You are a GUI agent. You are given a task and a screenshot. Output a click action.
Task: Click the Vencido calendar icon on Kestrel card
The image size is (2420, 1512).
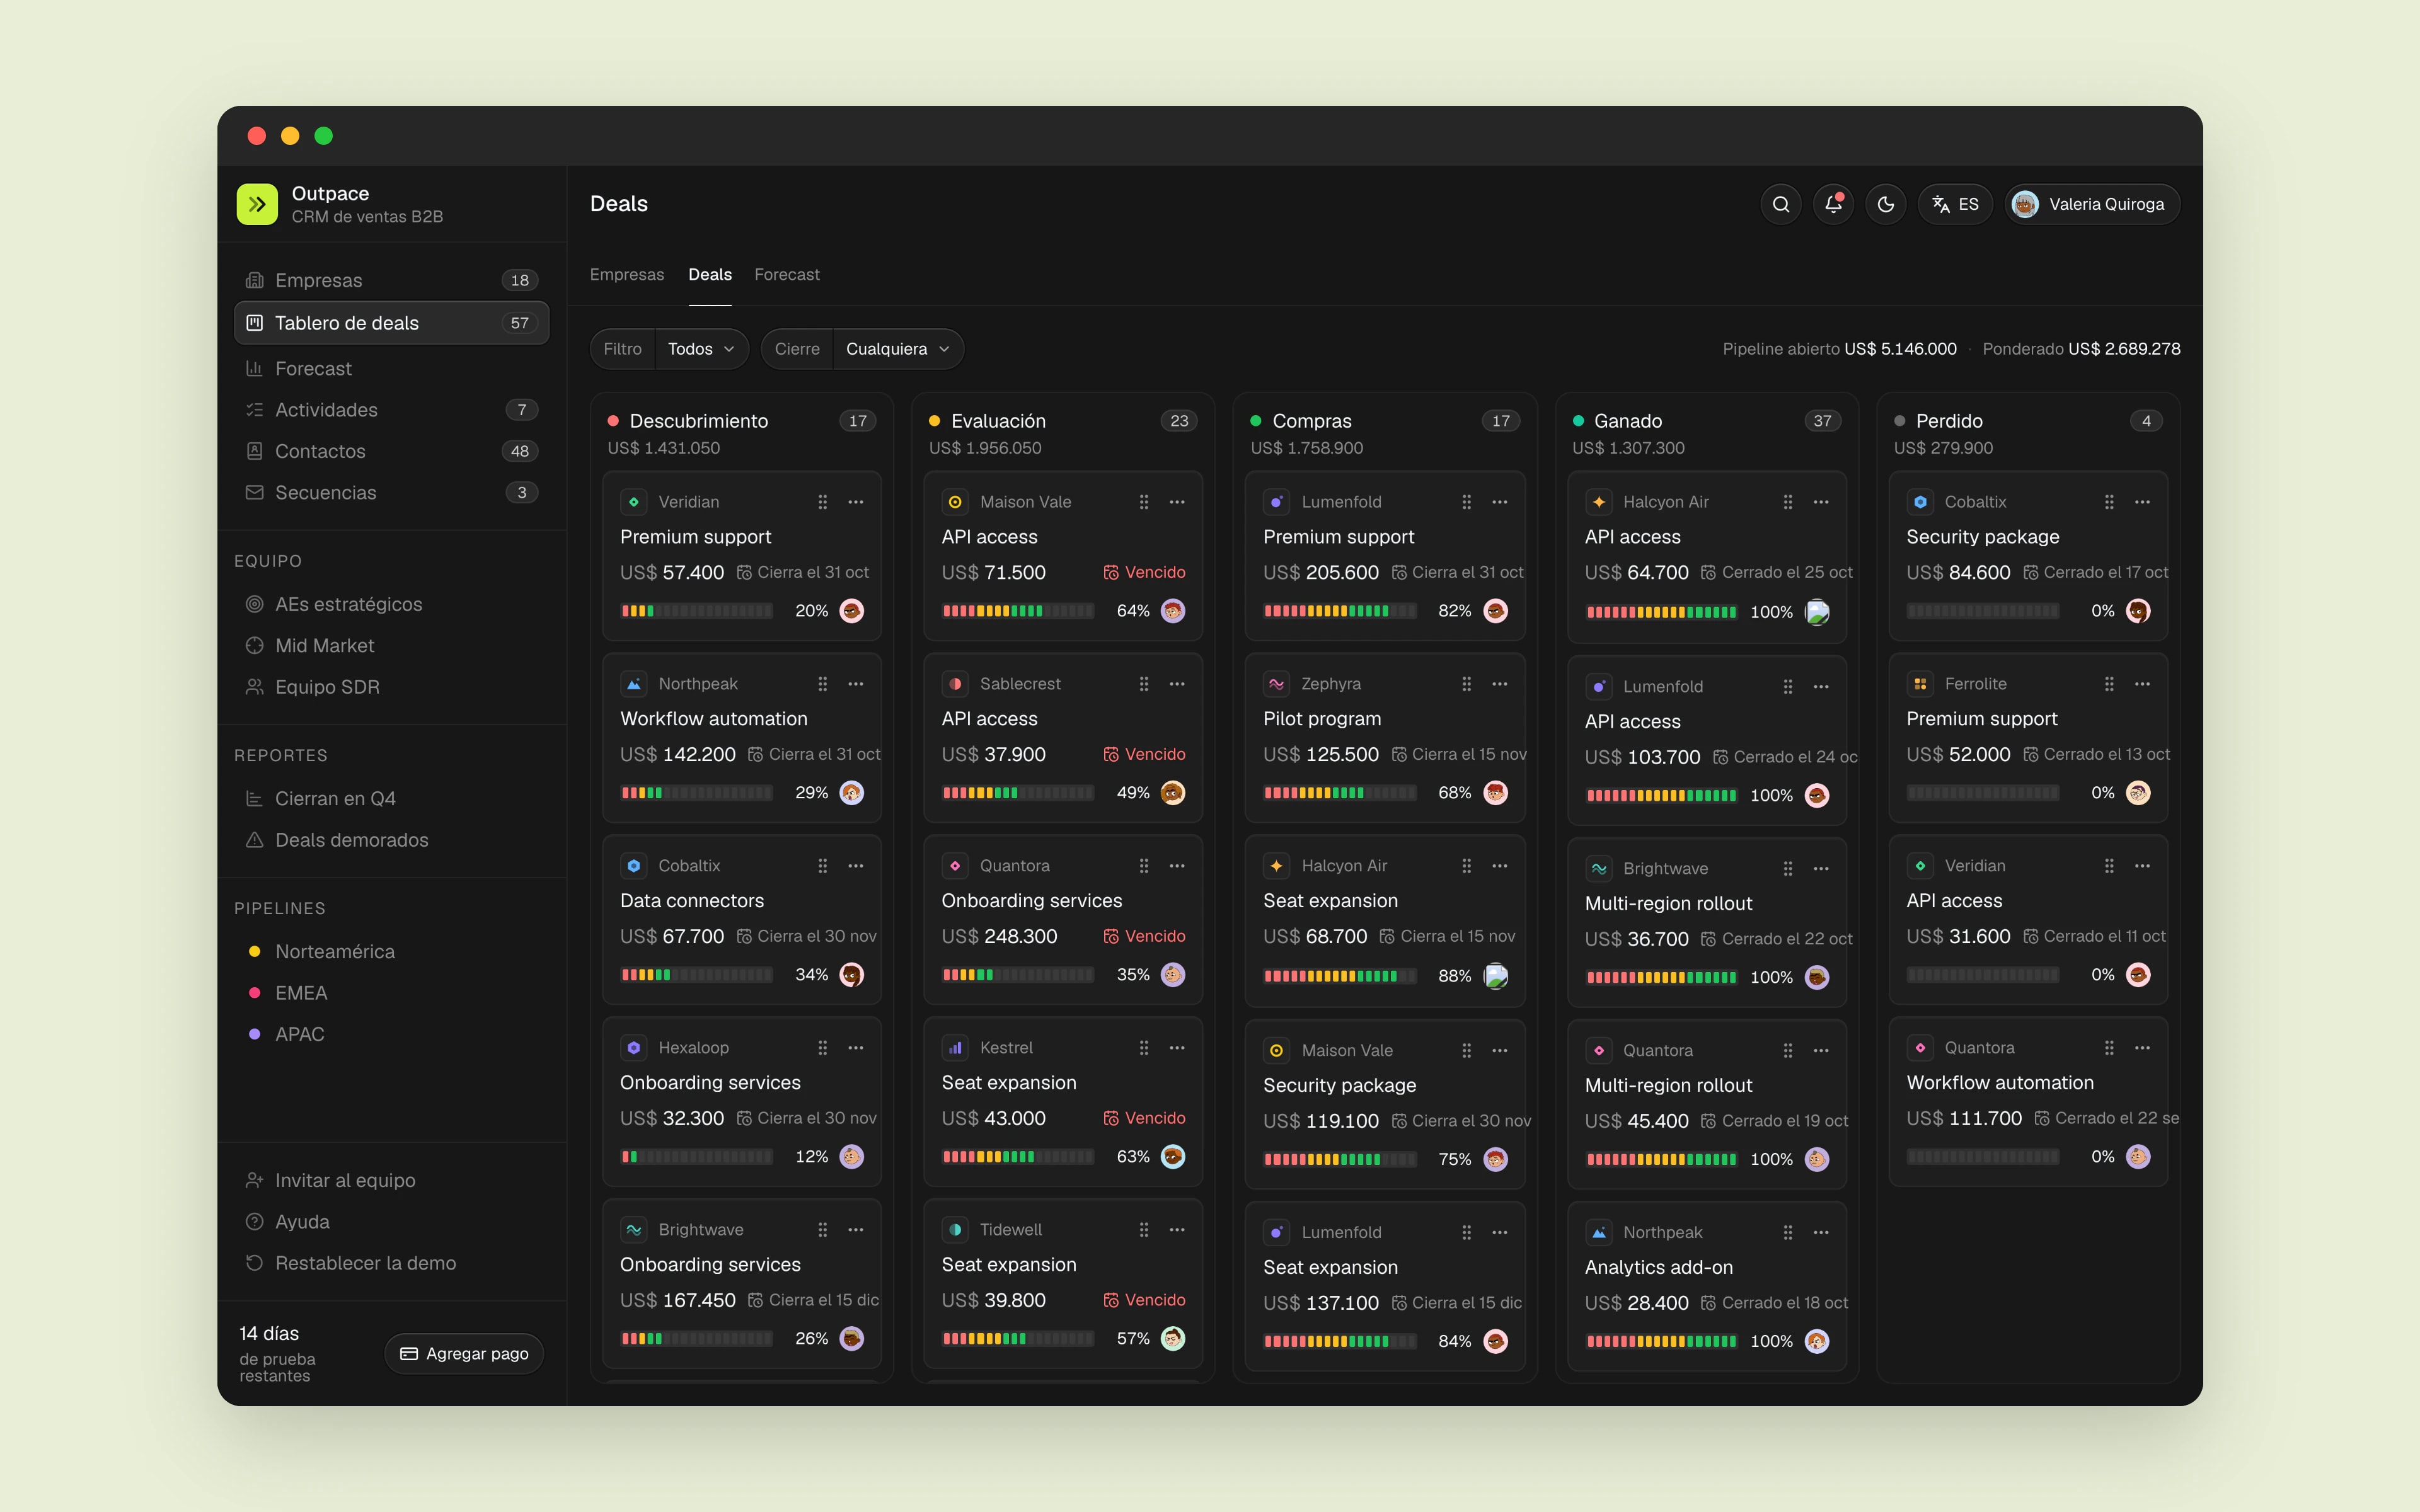pos(1111,1118)
